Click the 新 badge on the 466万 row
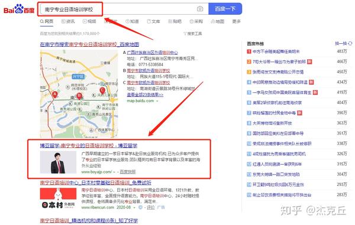The image size is (355, 225). coord(309,62)
